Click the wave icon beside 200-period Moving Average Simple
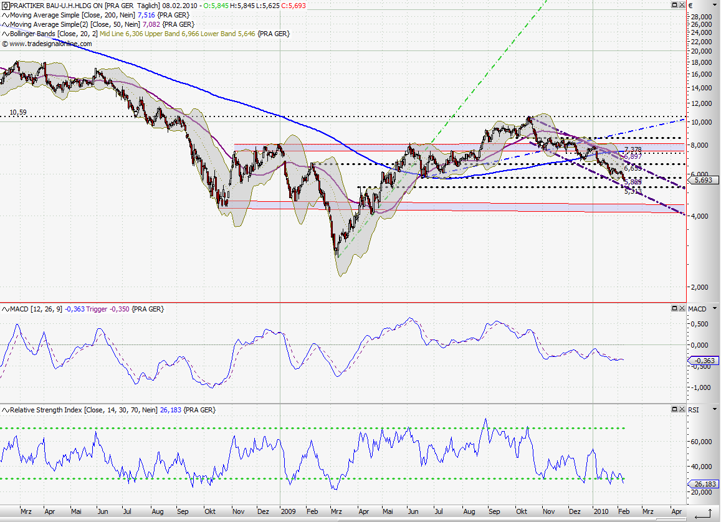Viewport: 721px width, 522px height. (6, 15)
